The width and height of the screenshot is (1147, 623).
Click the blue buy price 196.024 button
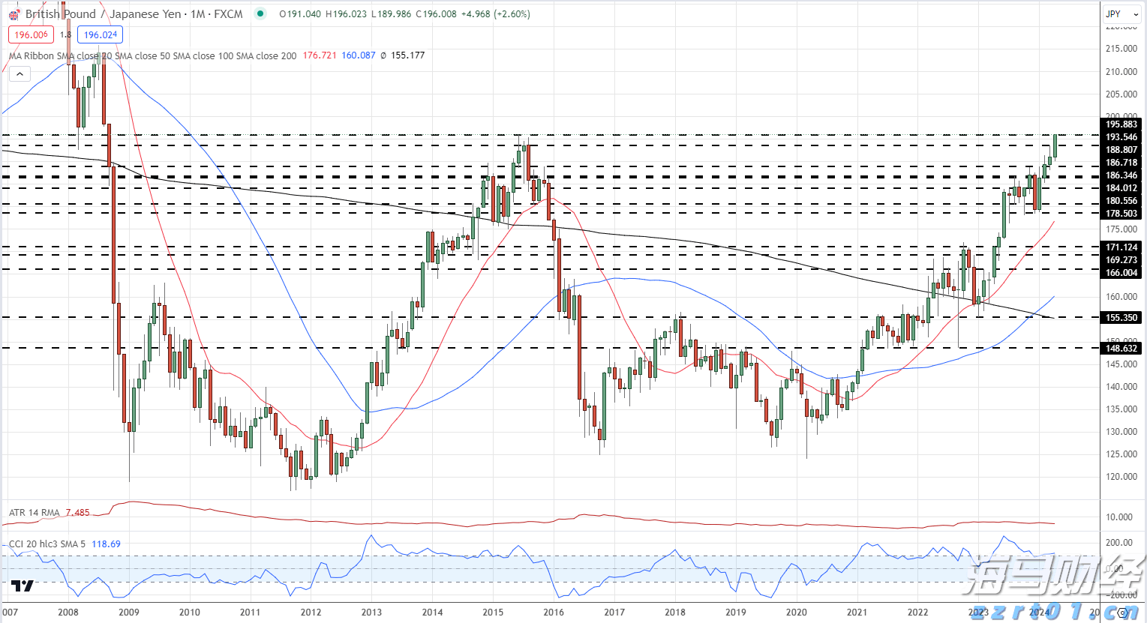[x=101, y=34]
